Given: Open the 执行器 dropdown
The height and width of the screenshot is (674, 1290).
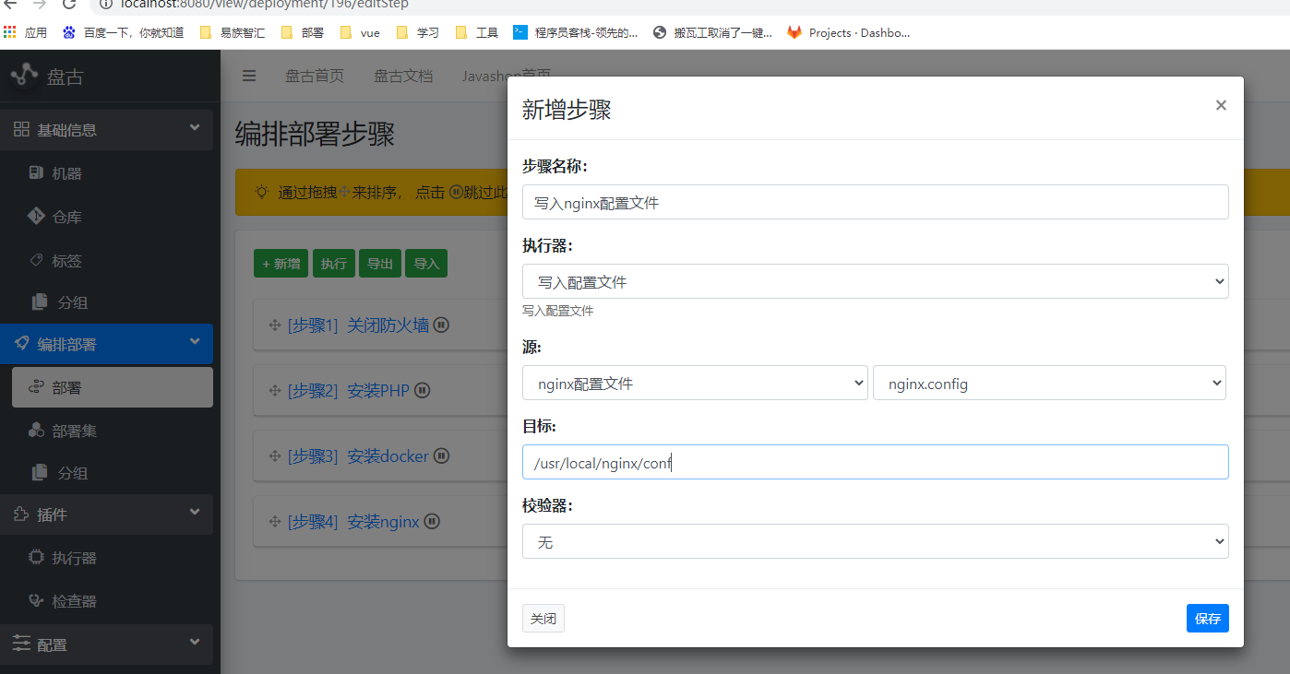Looking at the screenshot, I should 875,281.
